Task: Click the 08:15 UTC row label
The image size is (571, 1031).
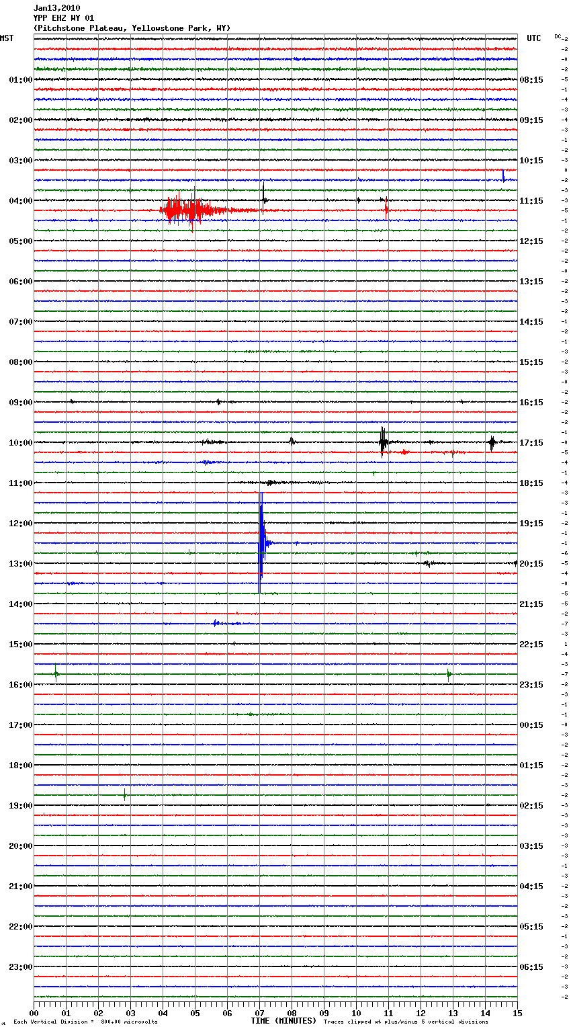Action: 531,80
